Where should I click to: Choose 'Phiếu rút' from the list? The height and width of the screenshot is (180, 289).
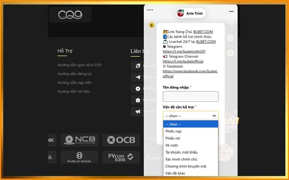pyautogui.click(x=191, y=138)
